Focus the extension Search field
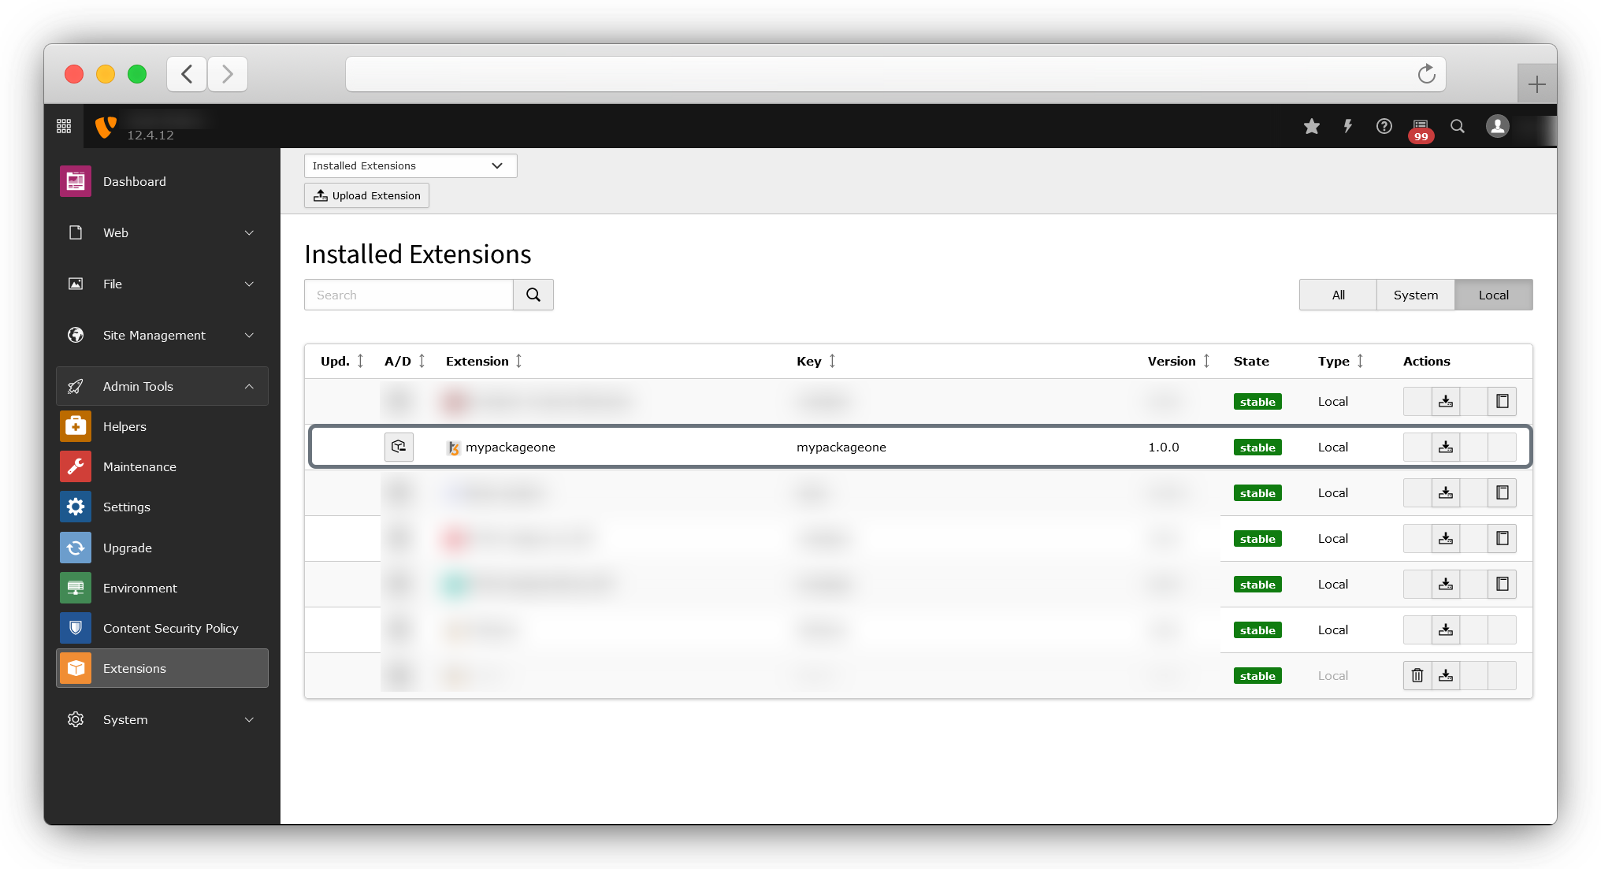Viewport: 1601px width, 869px height. point(408,295)
